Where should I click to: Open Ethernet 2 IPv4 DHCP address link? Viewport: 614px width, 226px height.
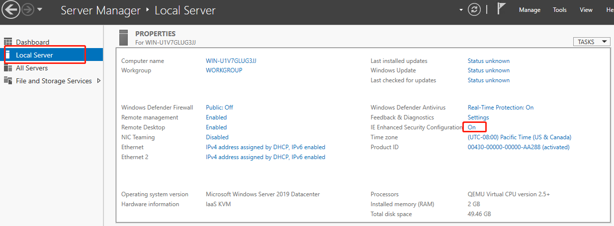(x=265, y=157)
